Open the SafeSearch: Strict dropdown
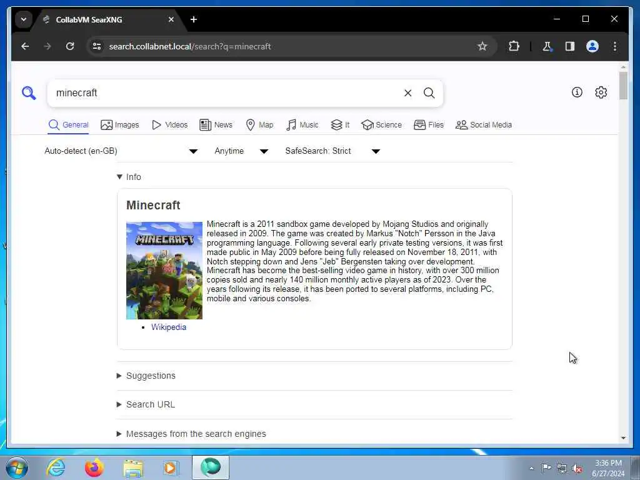The image size is (640, 480). 332,151
